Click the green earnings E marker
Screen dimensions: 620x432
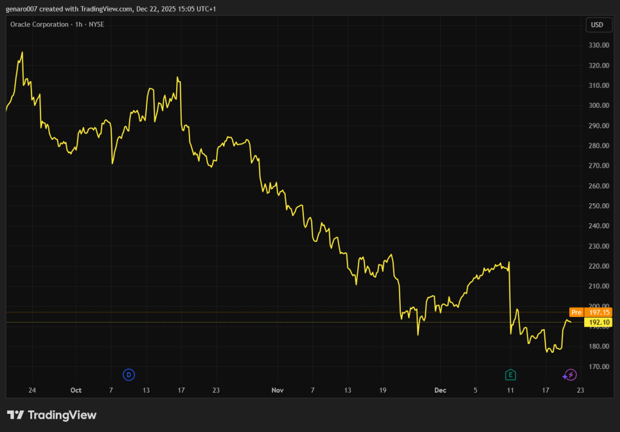(510, 375)
